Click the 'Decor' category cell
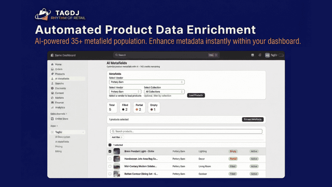This screenshot has height=187, width=332. click(x=202, y=159)
